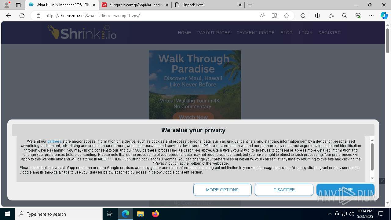Open Split screen icon
The height and width of the screenshot is (220, 391).
pos(317,16)
